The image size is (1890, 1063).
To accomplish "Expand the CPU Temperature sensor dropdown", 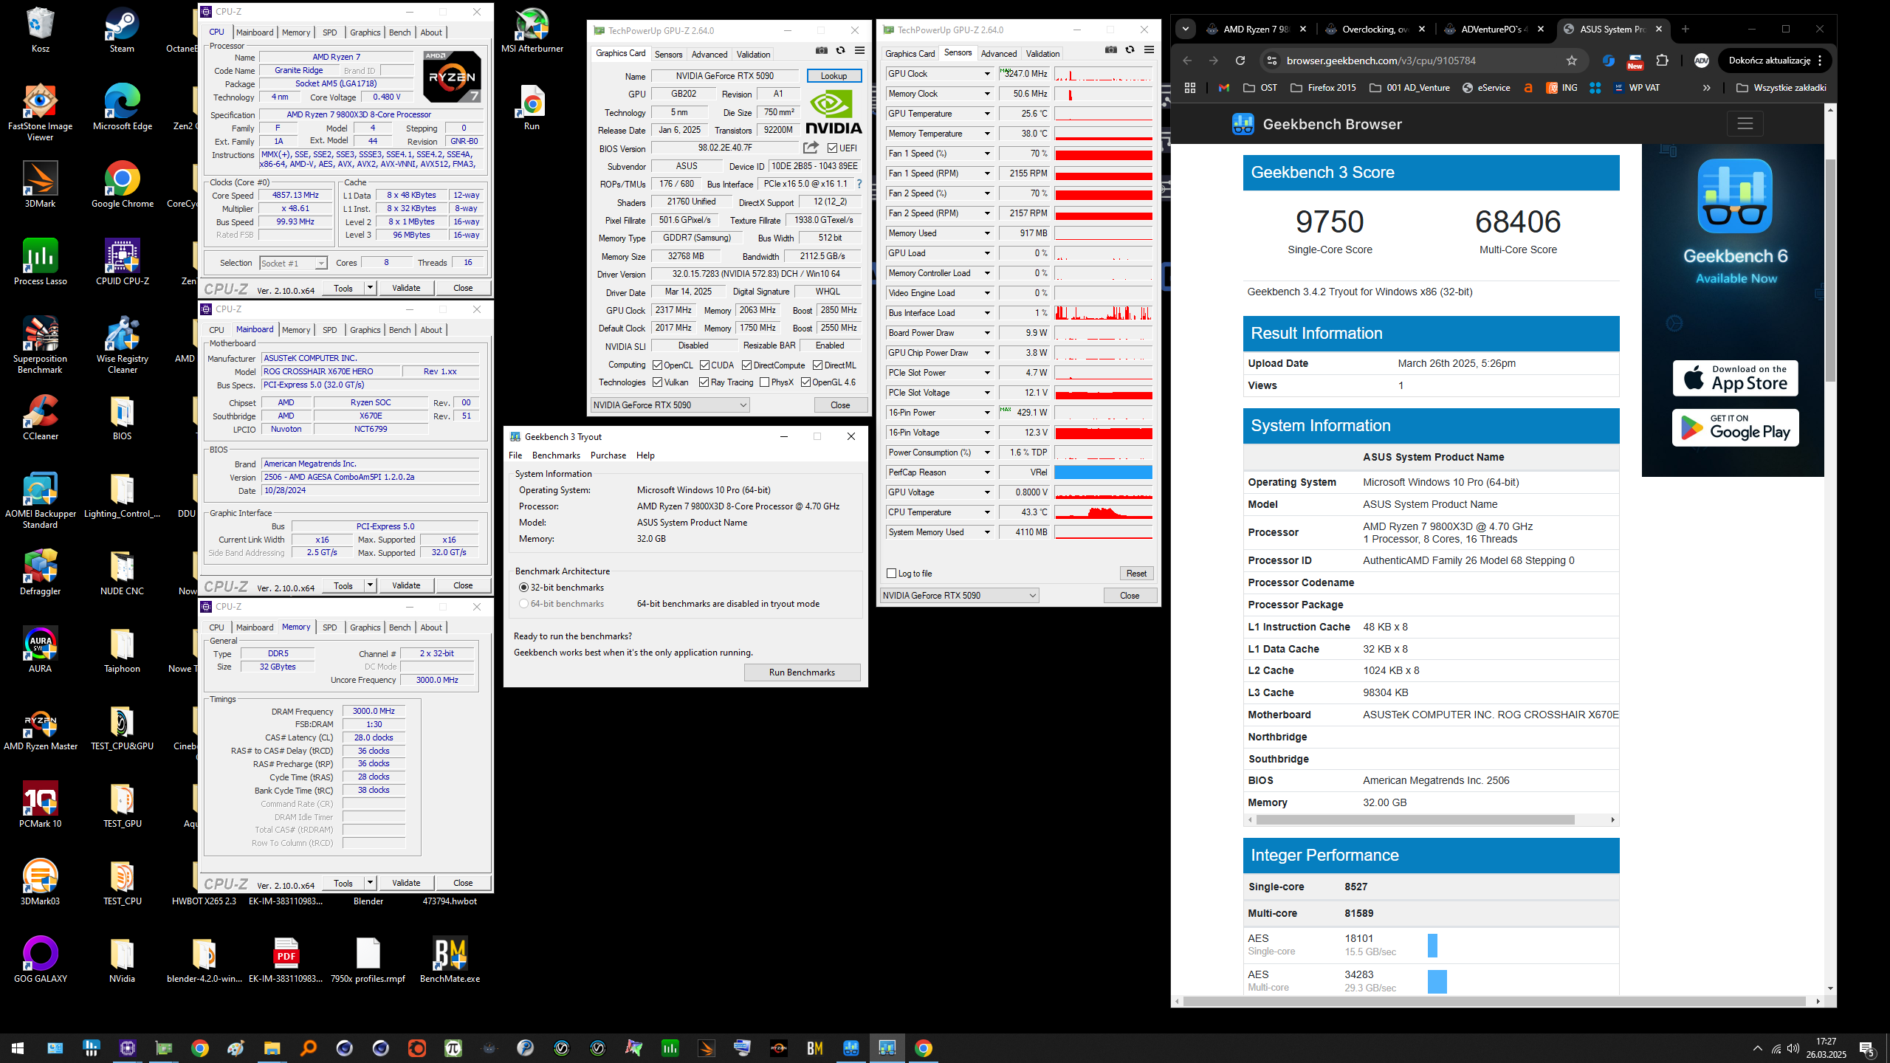I will (986, 512).
